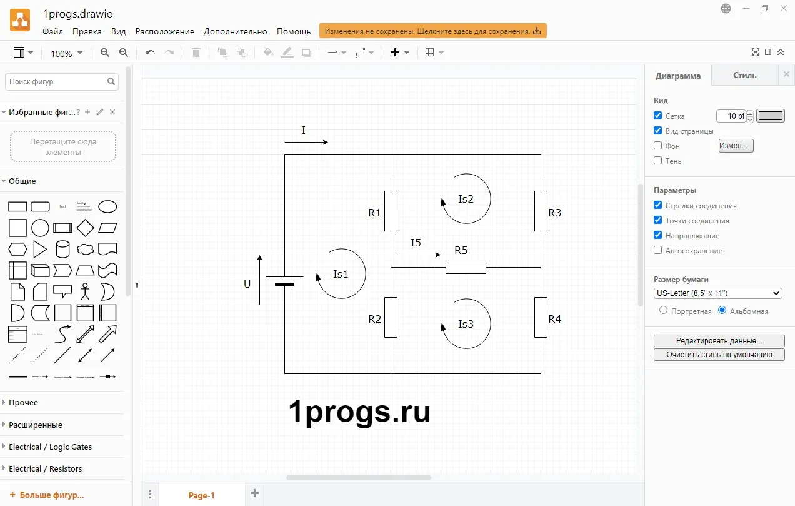Screen dimensions: 795x506
Task: Select the cube shape in palette
Action: [x=40, y=270]
